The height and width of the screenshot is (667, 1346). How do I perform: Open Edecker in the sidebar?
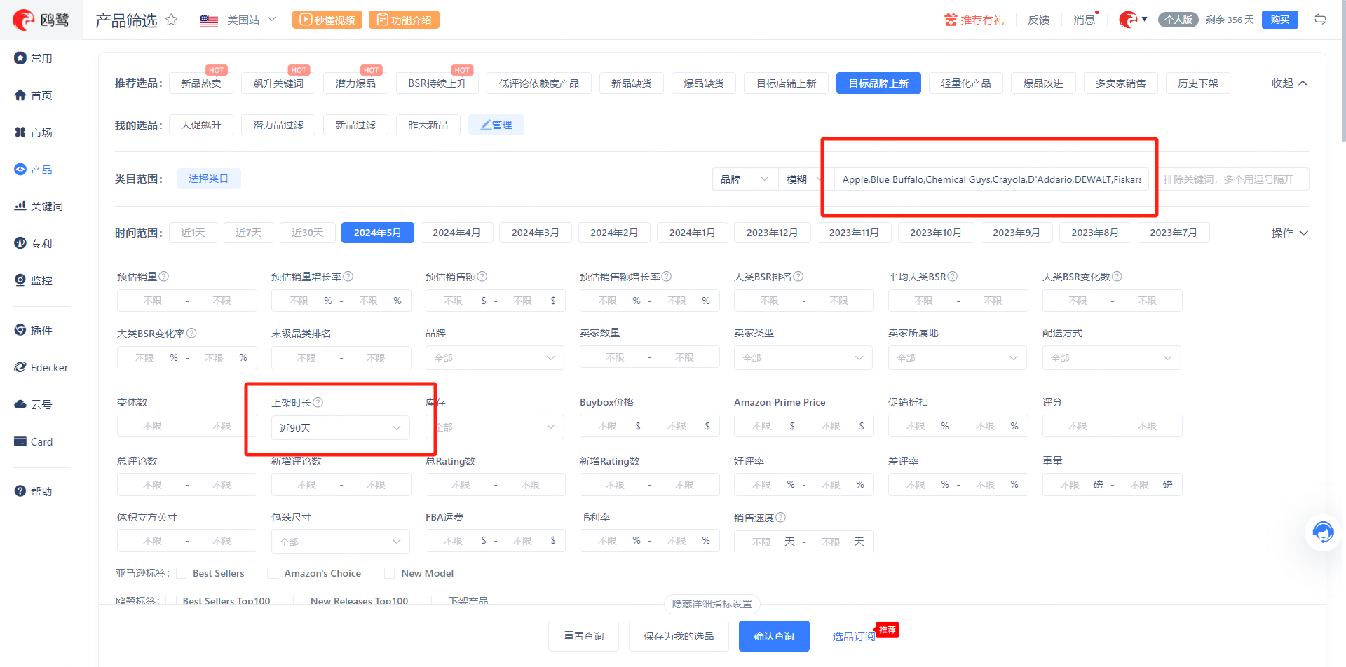(41, 367)
